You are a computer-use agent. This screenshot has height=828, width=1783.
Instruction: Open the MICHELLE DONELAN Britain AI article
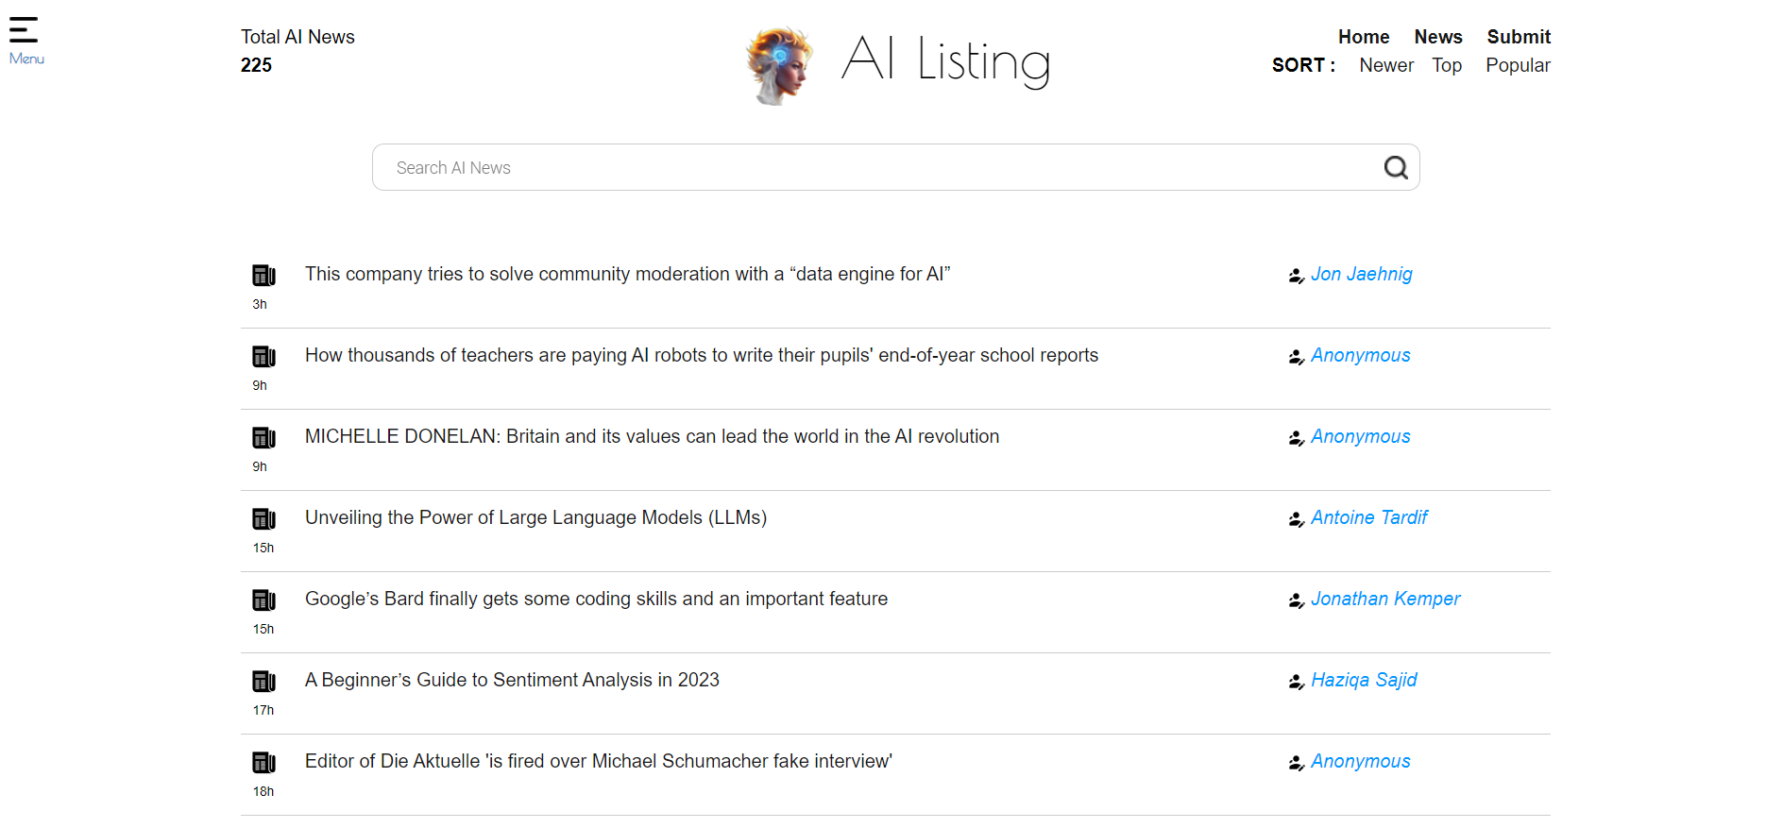coord(652,436)
